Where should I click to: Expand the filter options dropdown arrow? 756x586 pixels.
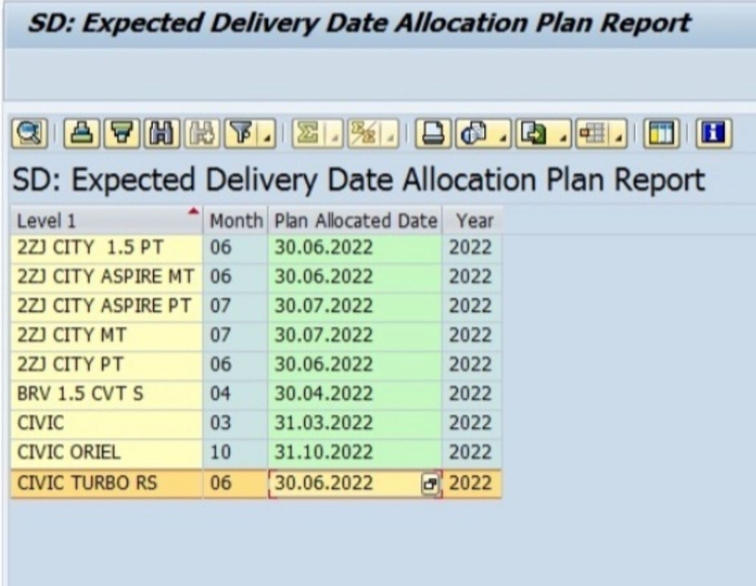pyautogui.click(x=268, y=134)
